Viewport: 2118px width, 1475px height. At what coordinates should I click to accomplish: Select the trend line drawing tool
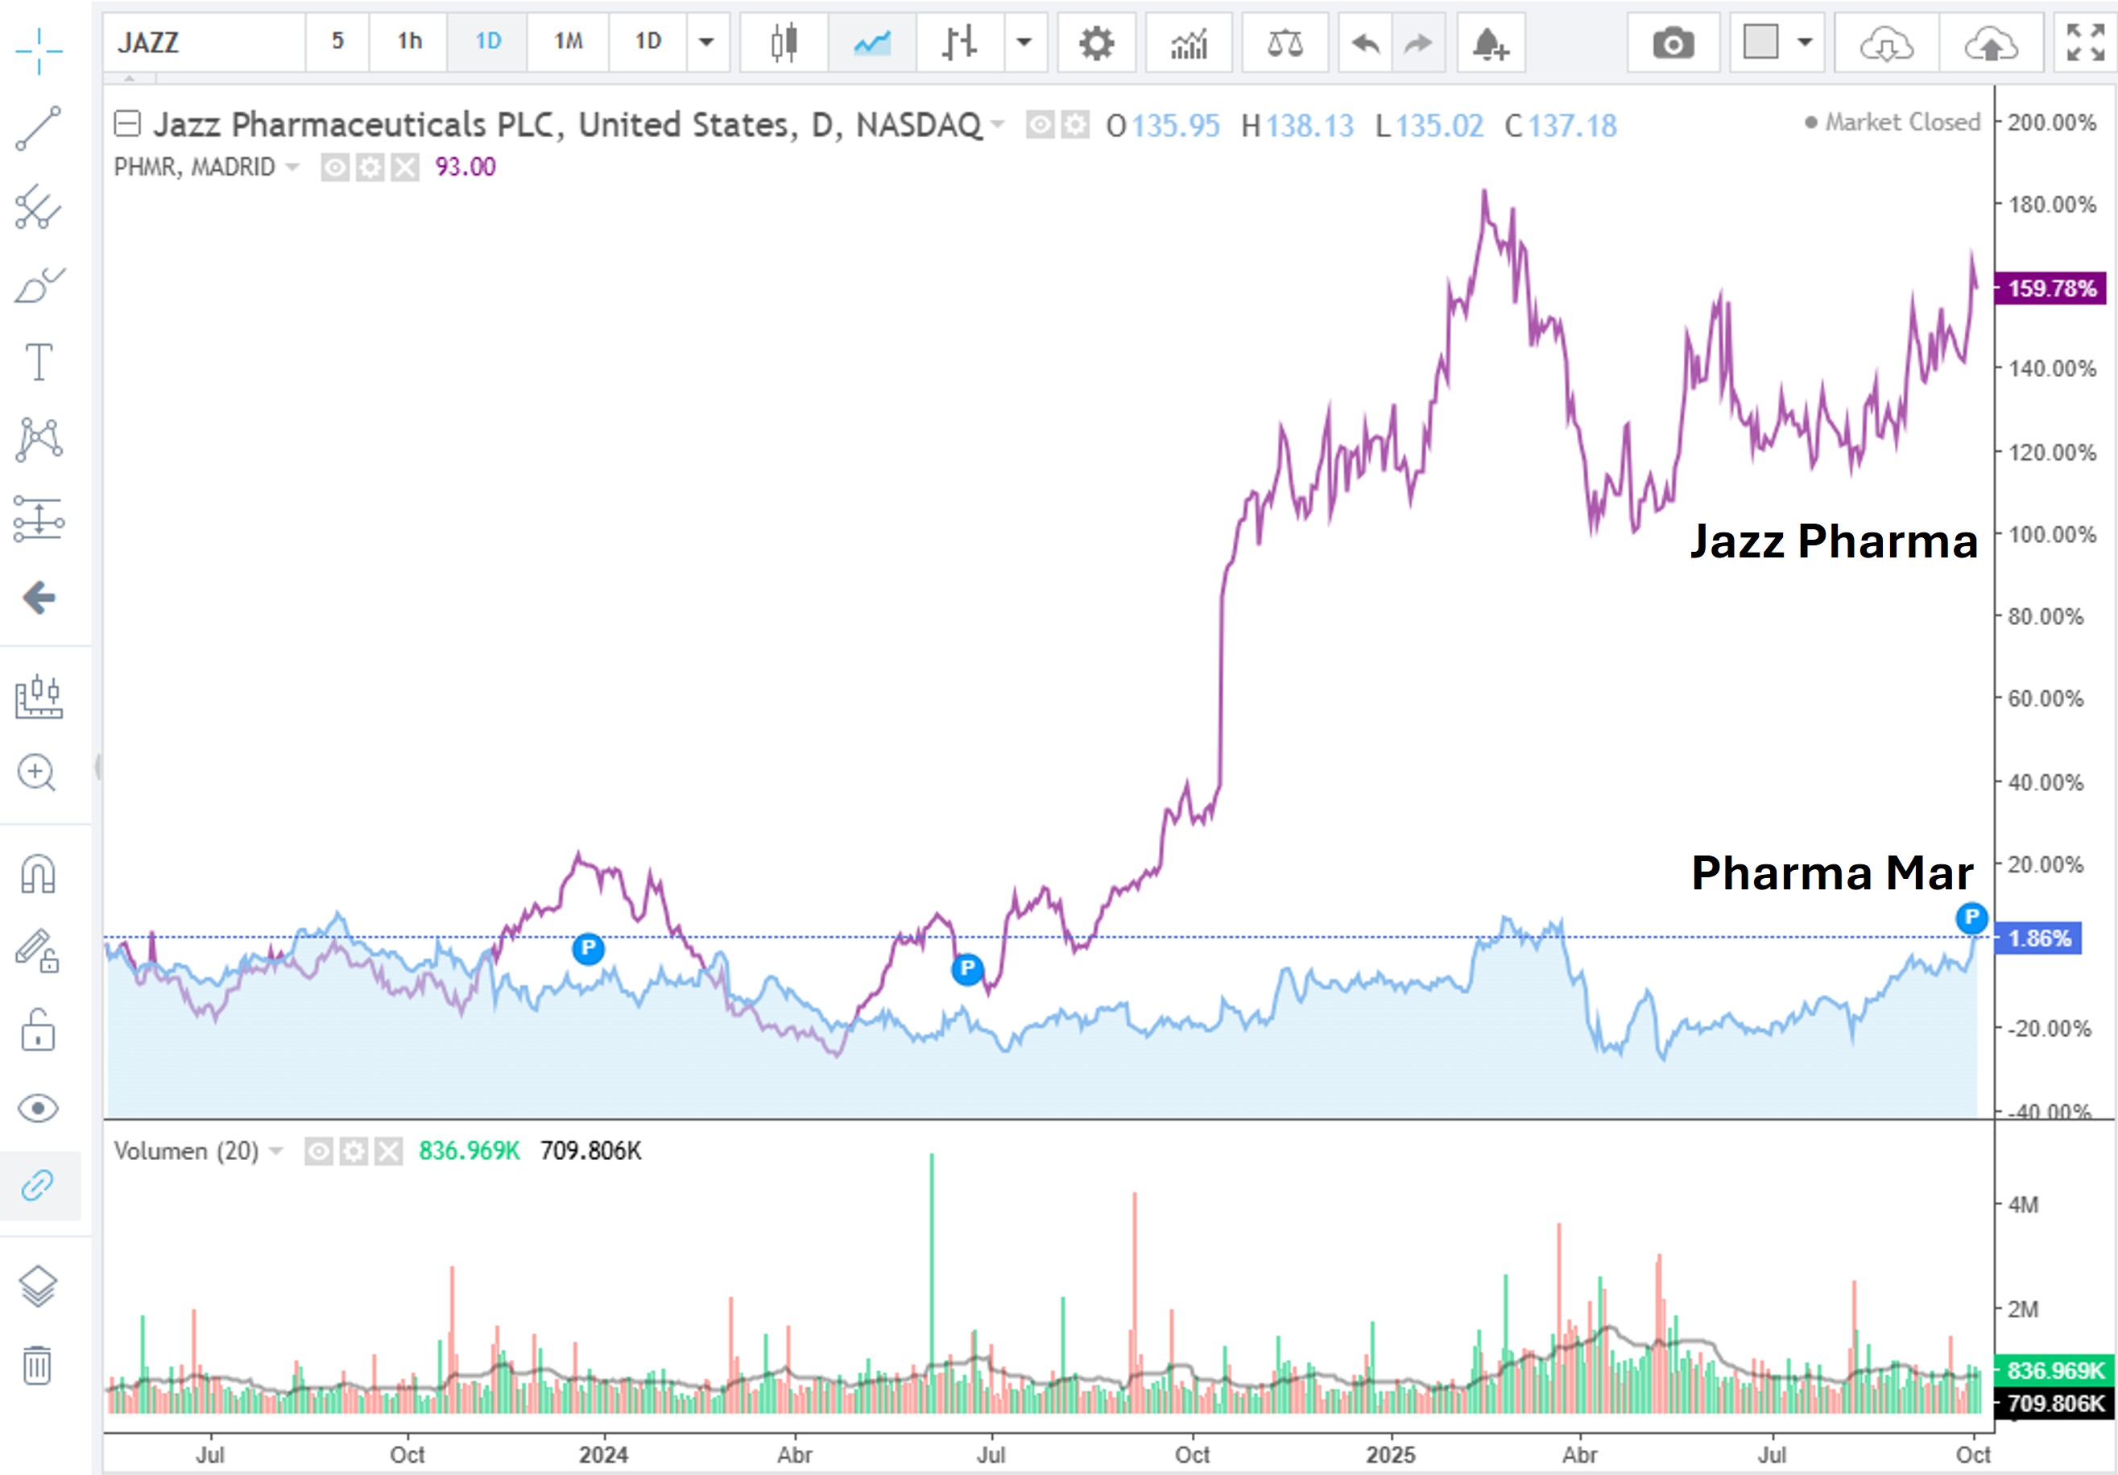[39, 128]
